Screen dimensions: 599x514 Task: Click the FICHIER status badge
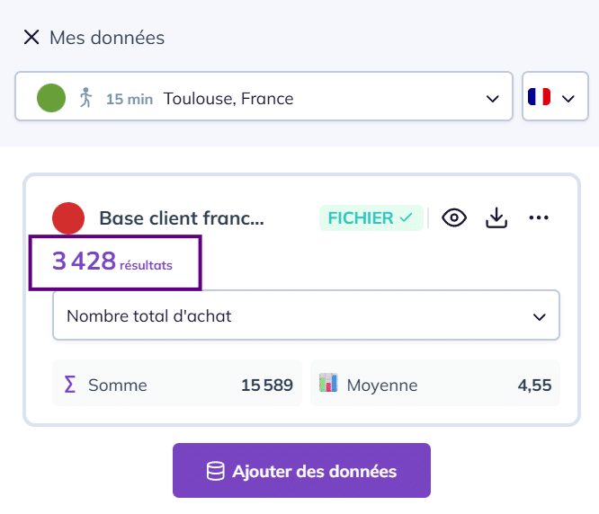[x=371, y=217]
